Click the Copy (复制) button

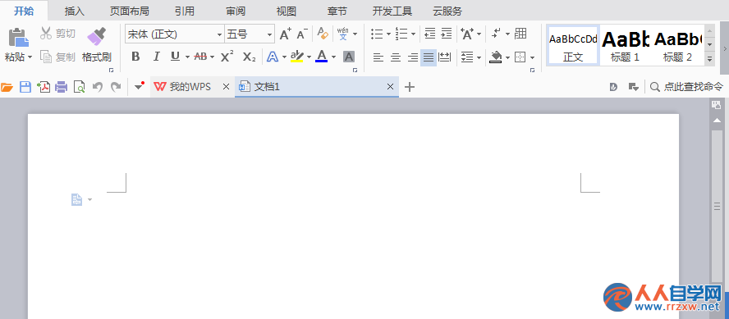point(57,57)
